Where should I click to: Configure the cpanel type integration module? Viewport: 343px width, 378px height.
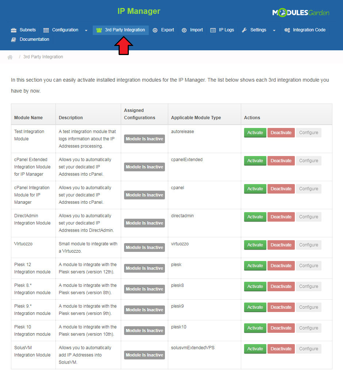pos(308,189)
